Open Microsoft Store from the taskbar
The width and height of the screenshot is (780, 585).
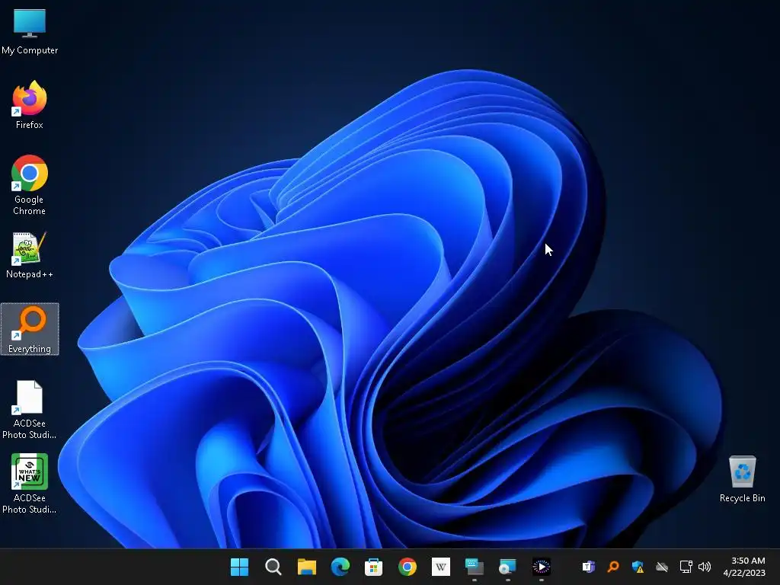point(373,567)
